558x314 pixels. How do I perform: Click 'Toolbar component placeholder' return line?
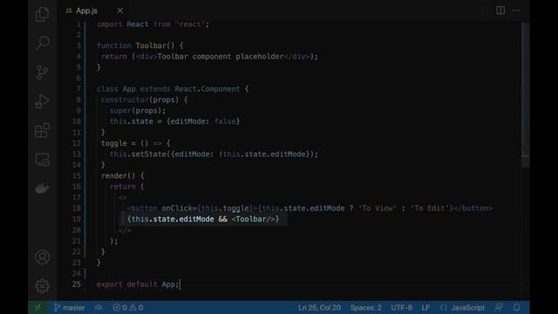click(209, 57)
